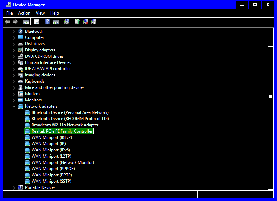Viewport: 277px width, 201px height.
Task: Open Properties from the toolbar icon
Action: pos(37,22)
